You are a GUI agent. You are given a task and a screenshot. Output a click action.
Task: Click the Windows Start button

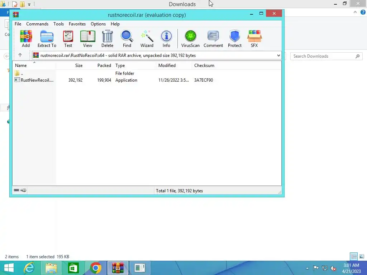tap(9, 268)
